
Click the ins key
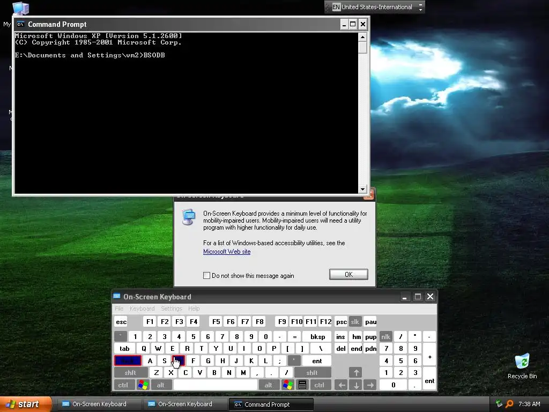341,337
